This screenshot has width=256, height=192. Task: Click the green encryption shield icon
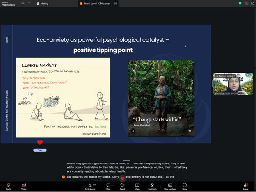tap(240, 3)
